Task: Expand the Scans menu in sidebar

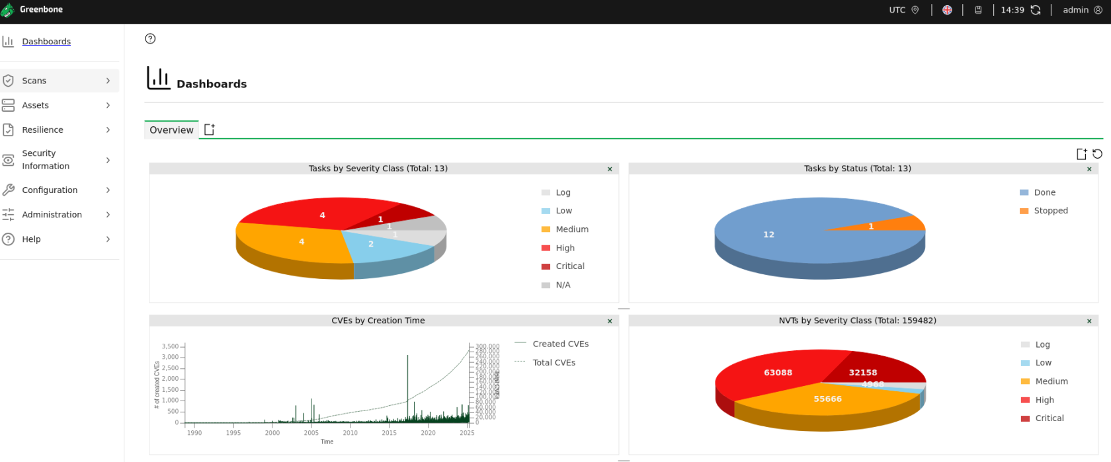Action: click(x=60, y=81)
